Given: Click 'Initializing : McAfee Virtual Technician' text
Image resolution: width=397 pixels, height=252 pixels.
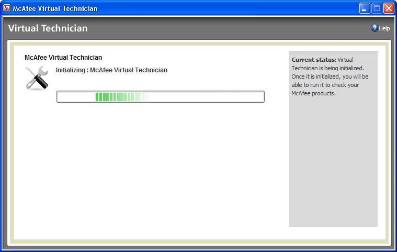Looking at the screenshot, I should 111,70.
